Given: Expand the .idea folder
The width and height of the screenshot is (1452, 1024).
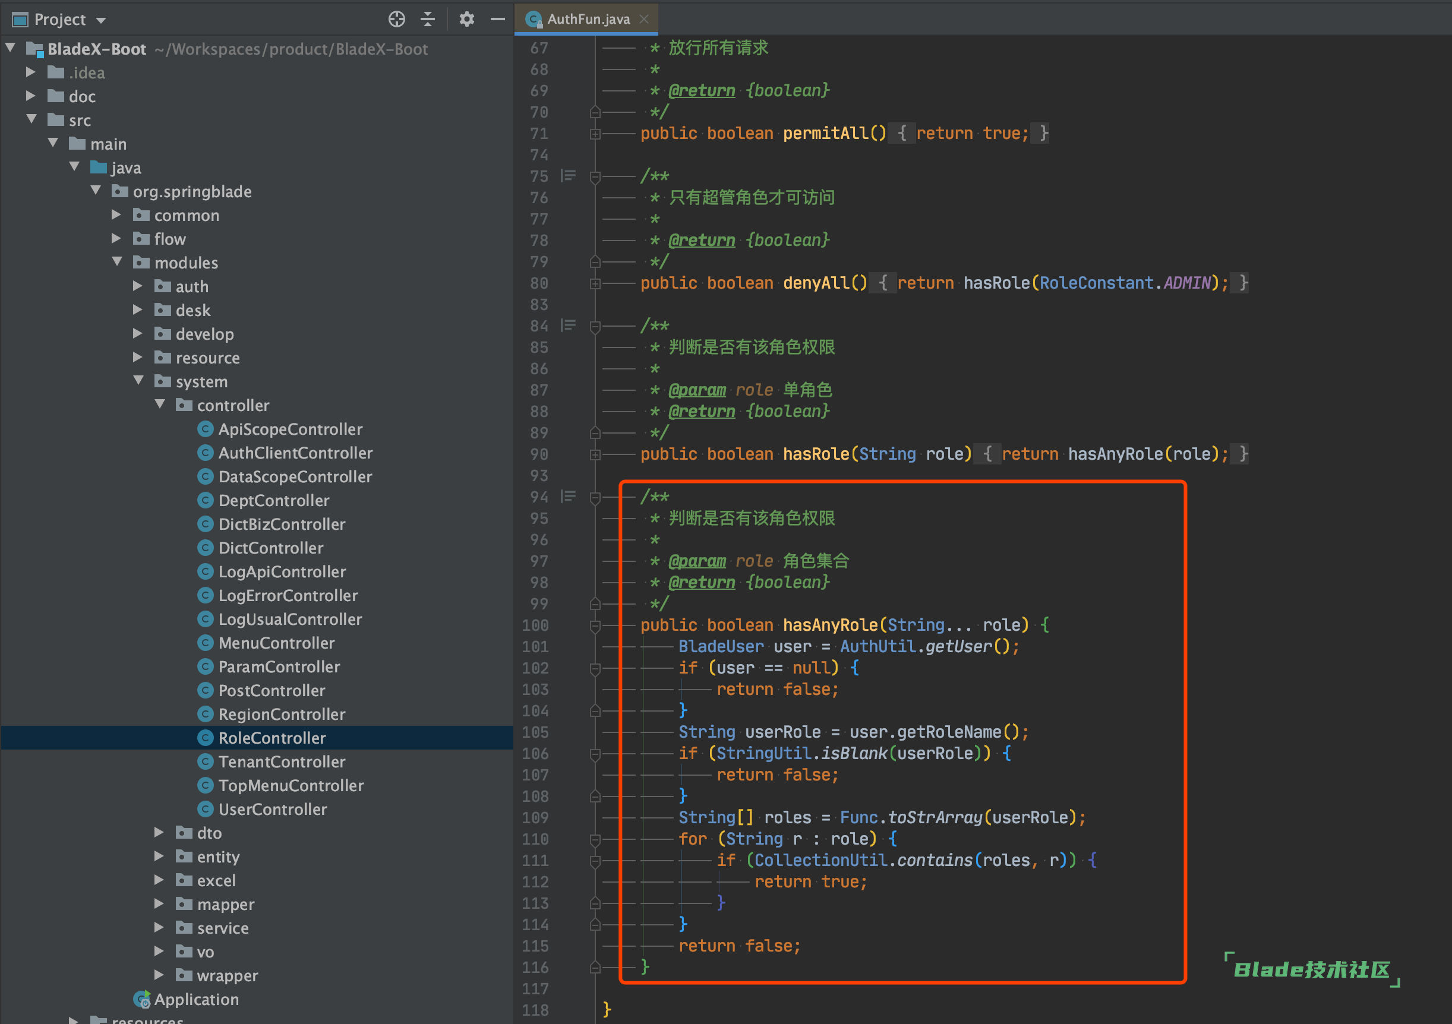Looking at the screenshot, I should click(30, 72).
